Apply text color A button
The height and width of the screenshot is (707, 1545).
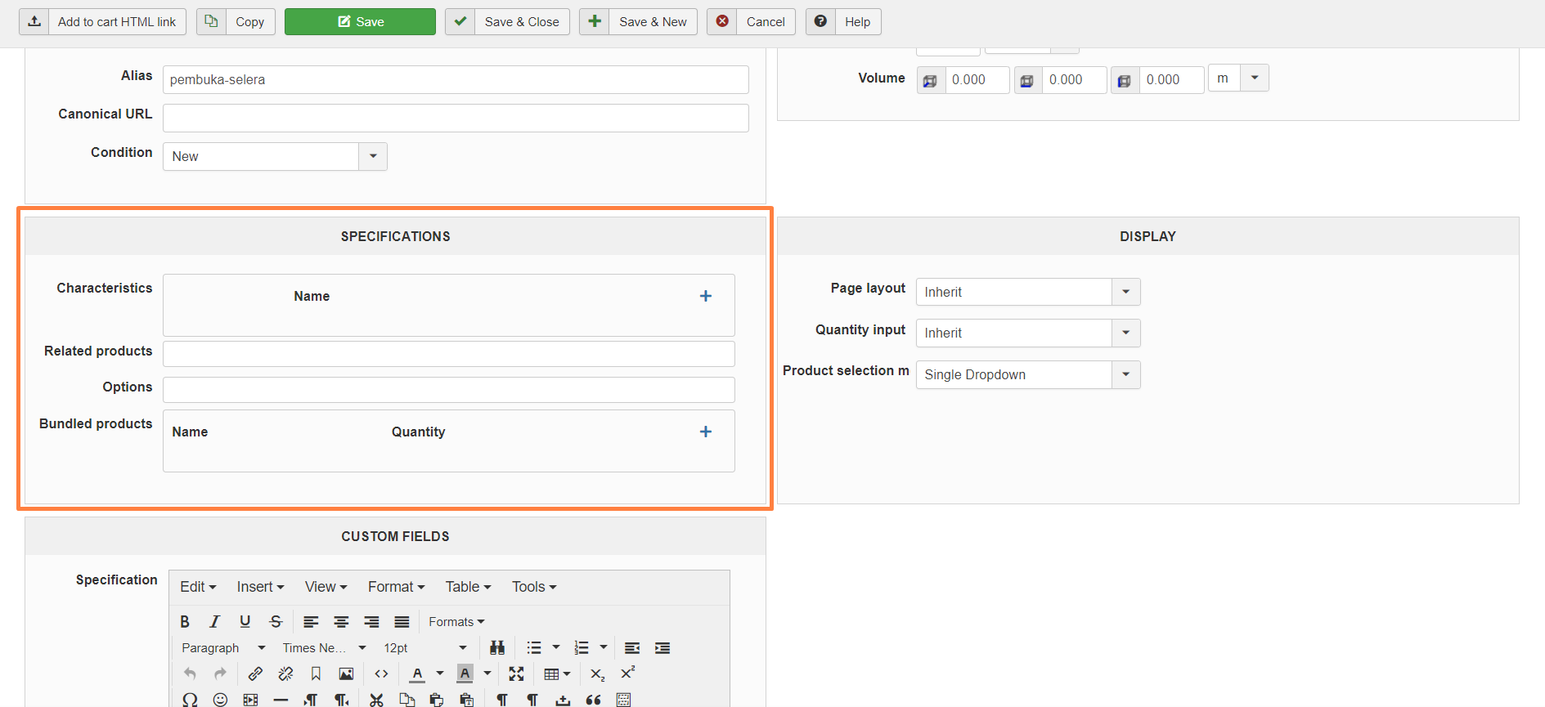(x=417, y=673)
